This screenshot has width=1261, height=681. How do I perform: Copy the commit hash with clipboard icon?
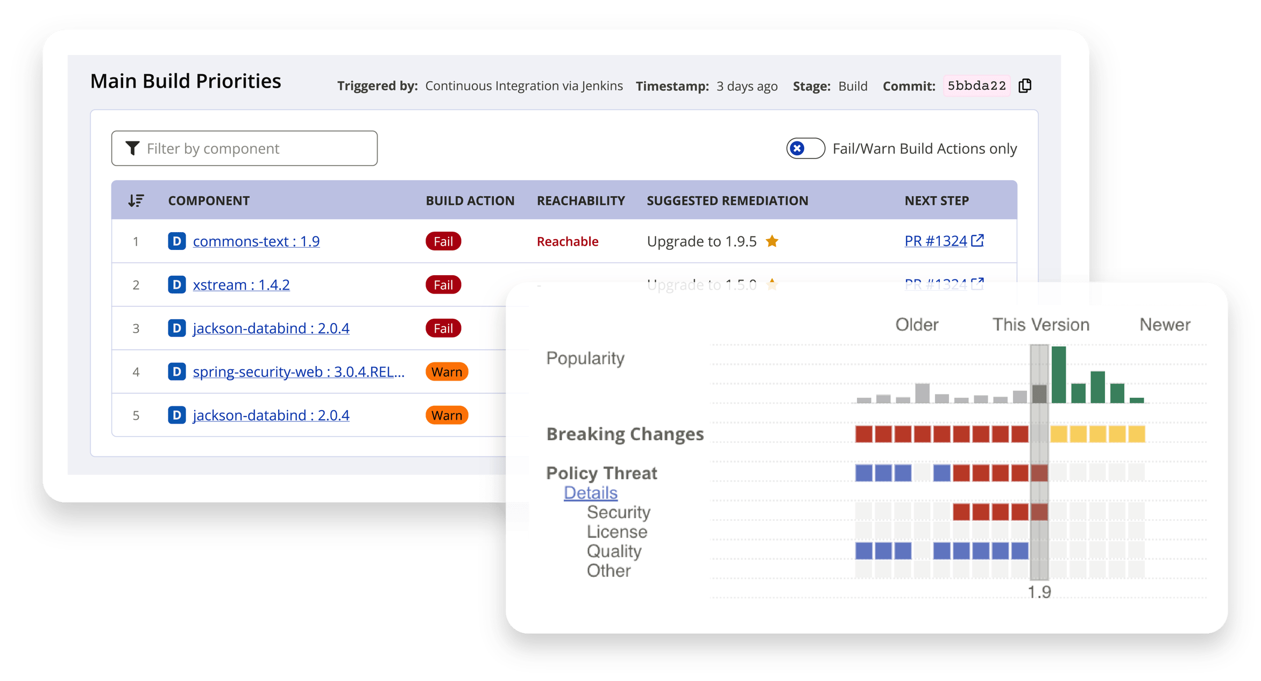click(1025, 86)
